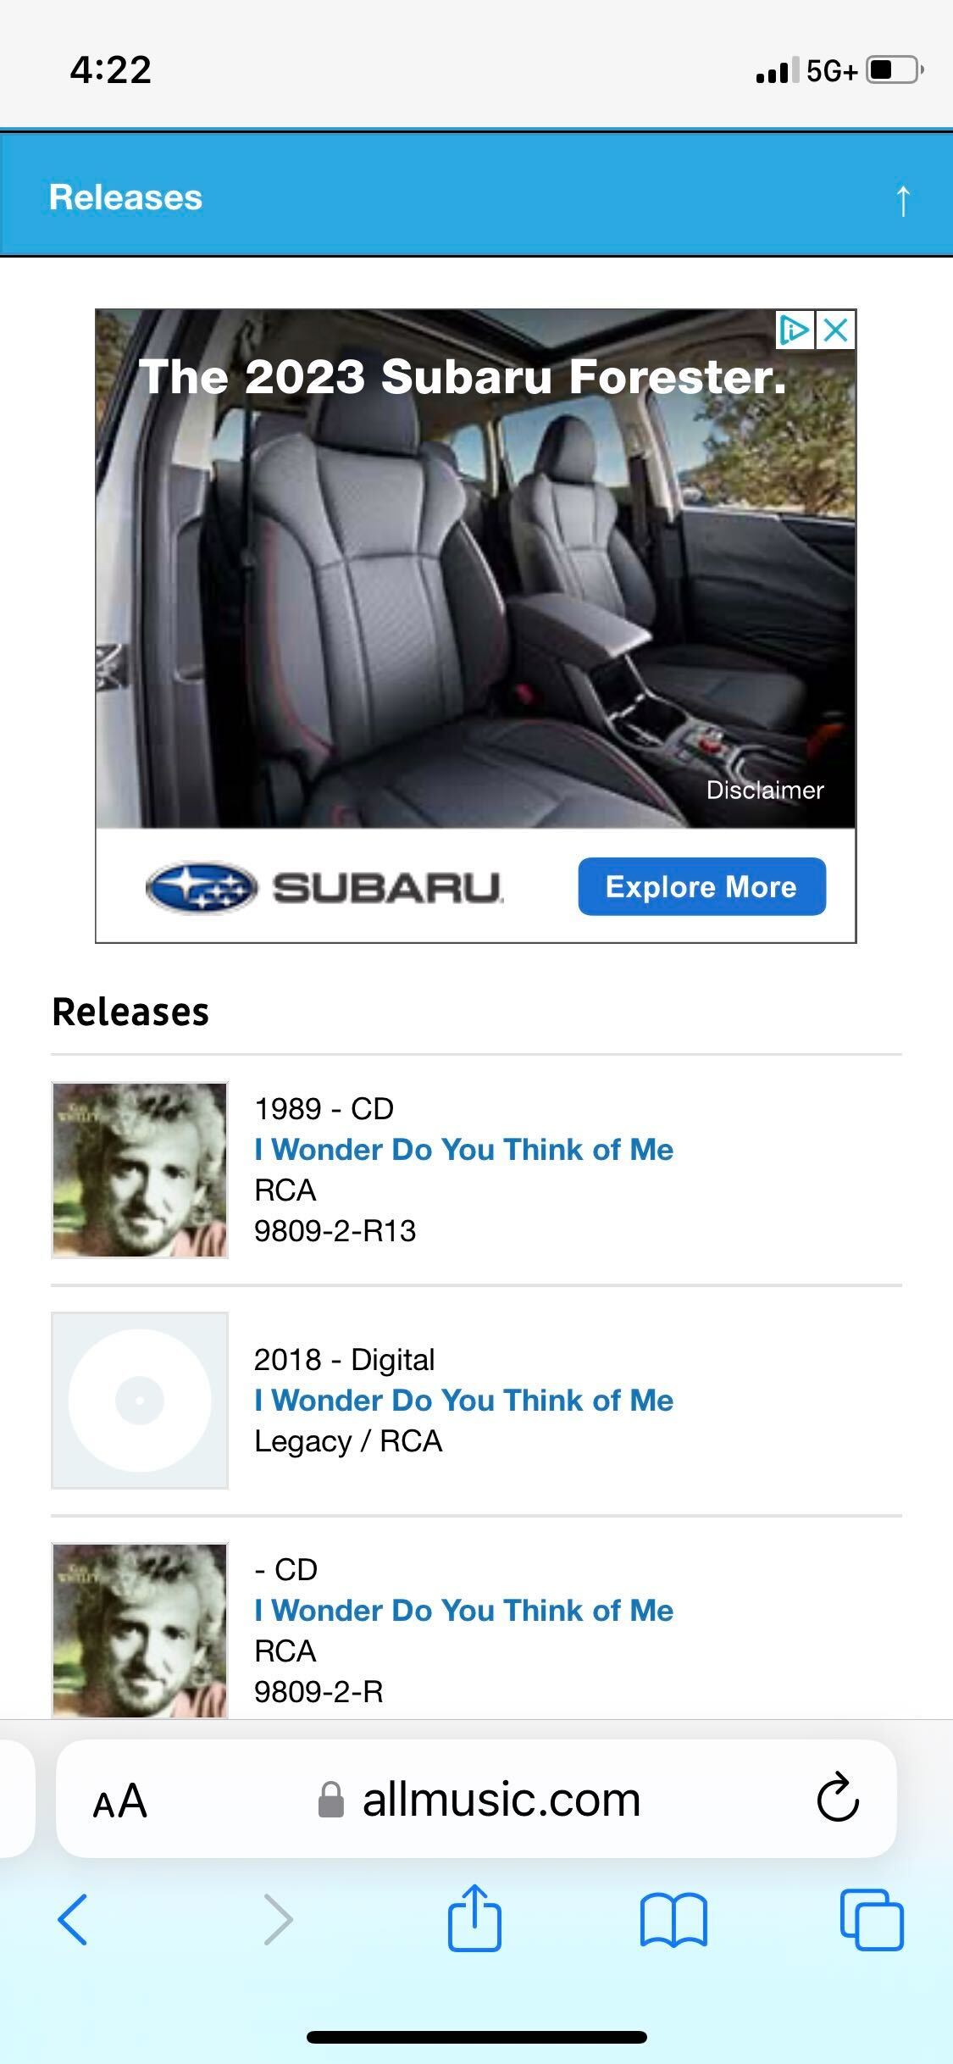Reload the page with refresh icon
953x2064 pixels.
pyautogui.click(x=838, y=1798)
